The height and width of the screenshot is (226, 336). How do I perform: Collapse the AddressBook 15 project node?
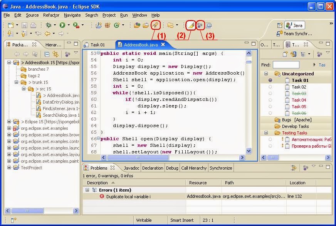(x=9, y=63)
